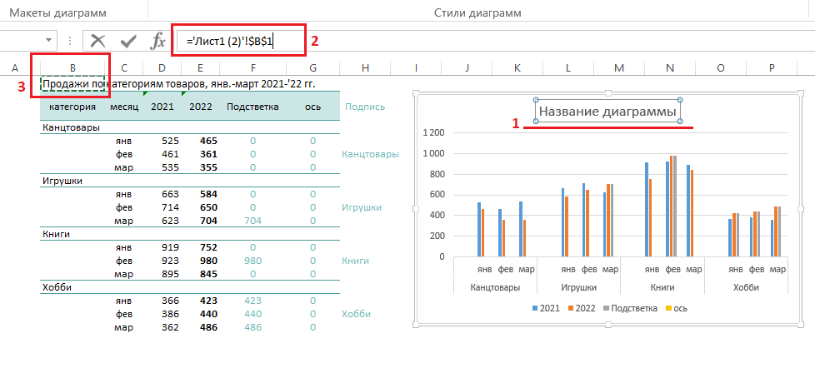Click the 980 value in the 2022 column
This screenshot has width=815, height=388.
pos(208,261)
